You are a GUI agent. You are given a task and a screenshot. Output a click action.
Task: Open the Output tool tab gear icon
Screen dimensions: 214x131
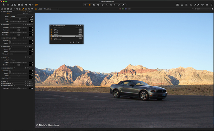click(32, 9)
